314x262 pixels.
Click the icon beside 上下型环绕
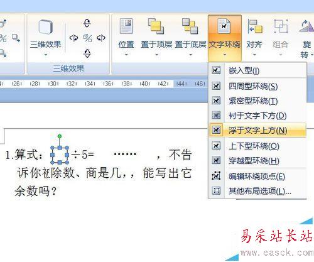pyautogui.click(x=216, y=146)
